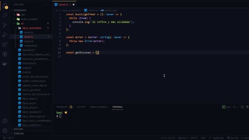249x140 pixels.
Task: Open rest_y_spread.ts file
Action: click(32, 90)
